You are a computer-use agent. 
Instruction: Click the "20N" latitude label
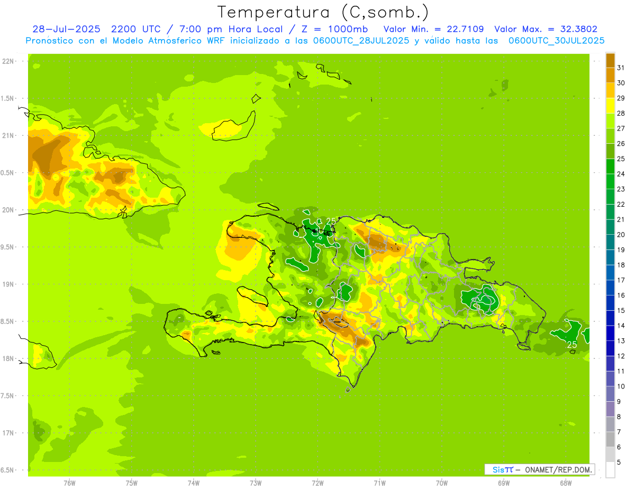(7, 210)
